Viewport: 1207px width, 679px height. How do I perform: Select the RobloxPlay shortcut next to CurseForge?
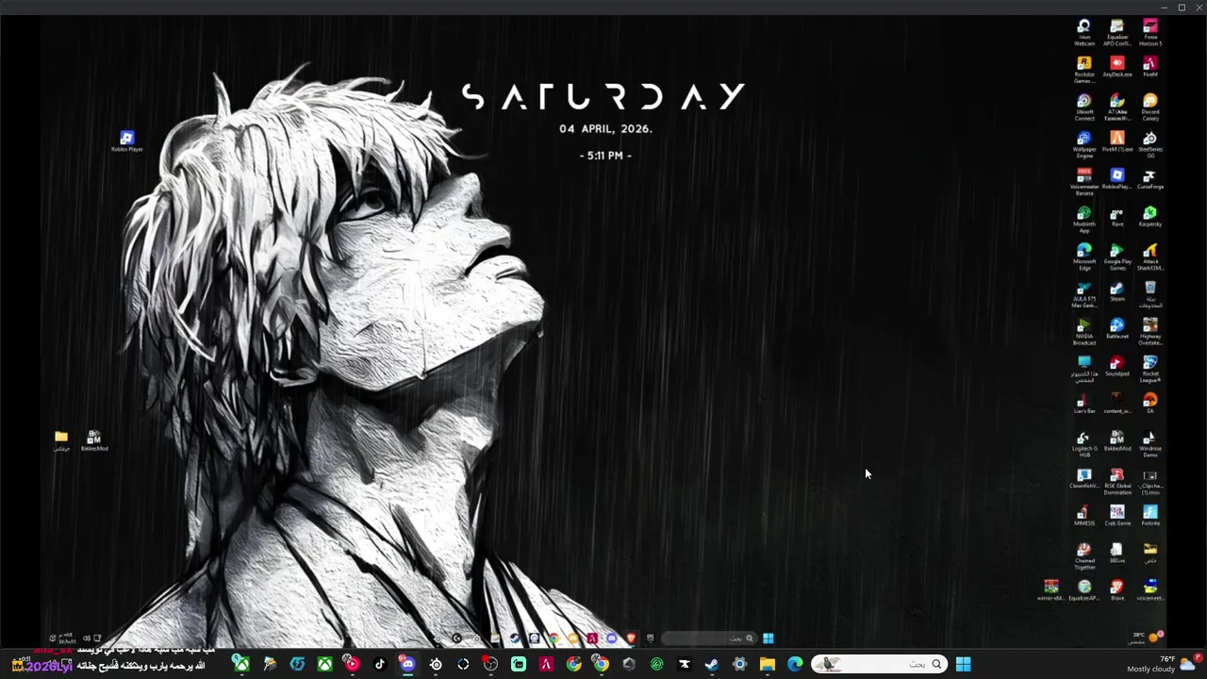(x=1117, y=179)
